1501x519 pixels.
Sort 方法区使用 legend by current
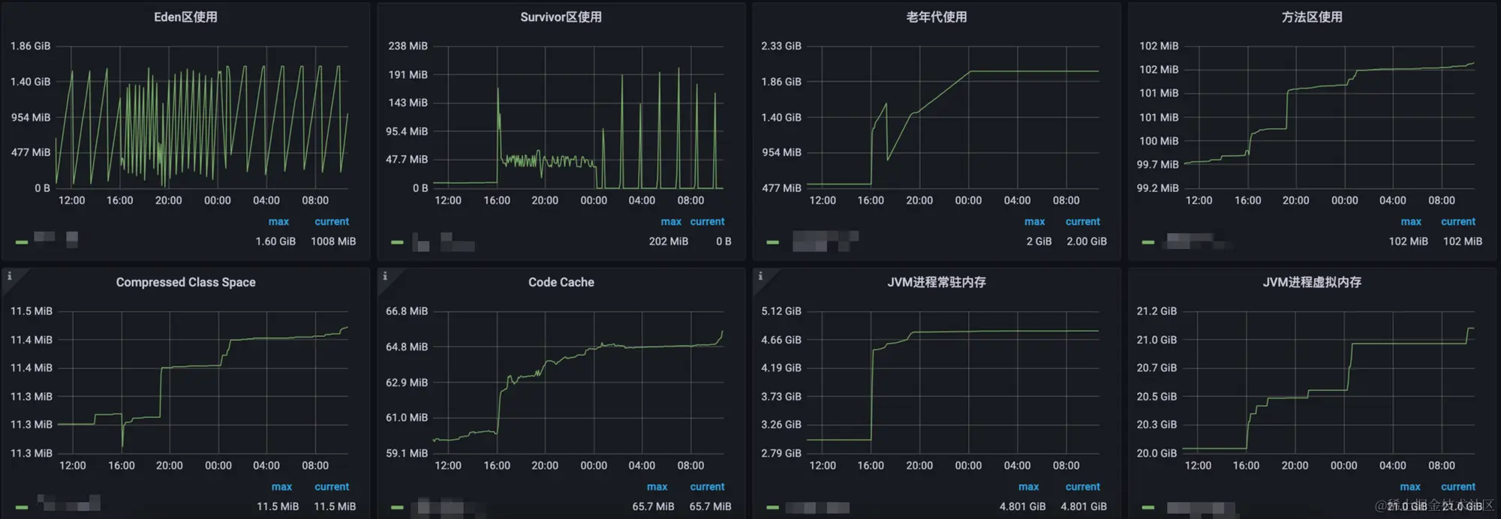point(1457,221)
